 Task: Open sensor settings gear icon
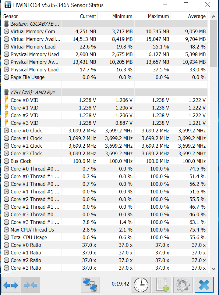tap(183, 285)
